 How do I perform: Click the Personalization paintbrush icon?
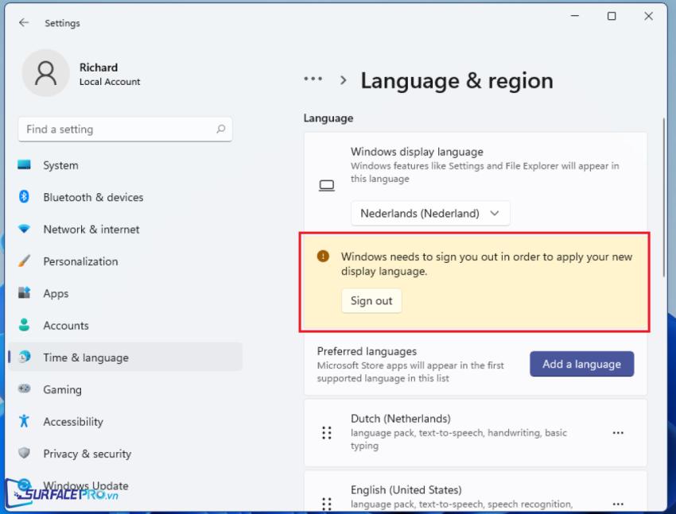coord(24,261)
